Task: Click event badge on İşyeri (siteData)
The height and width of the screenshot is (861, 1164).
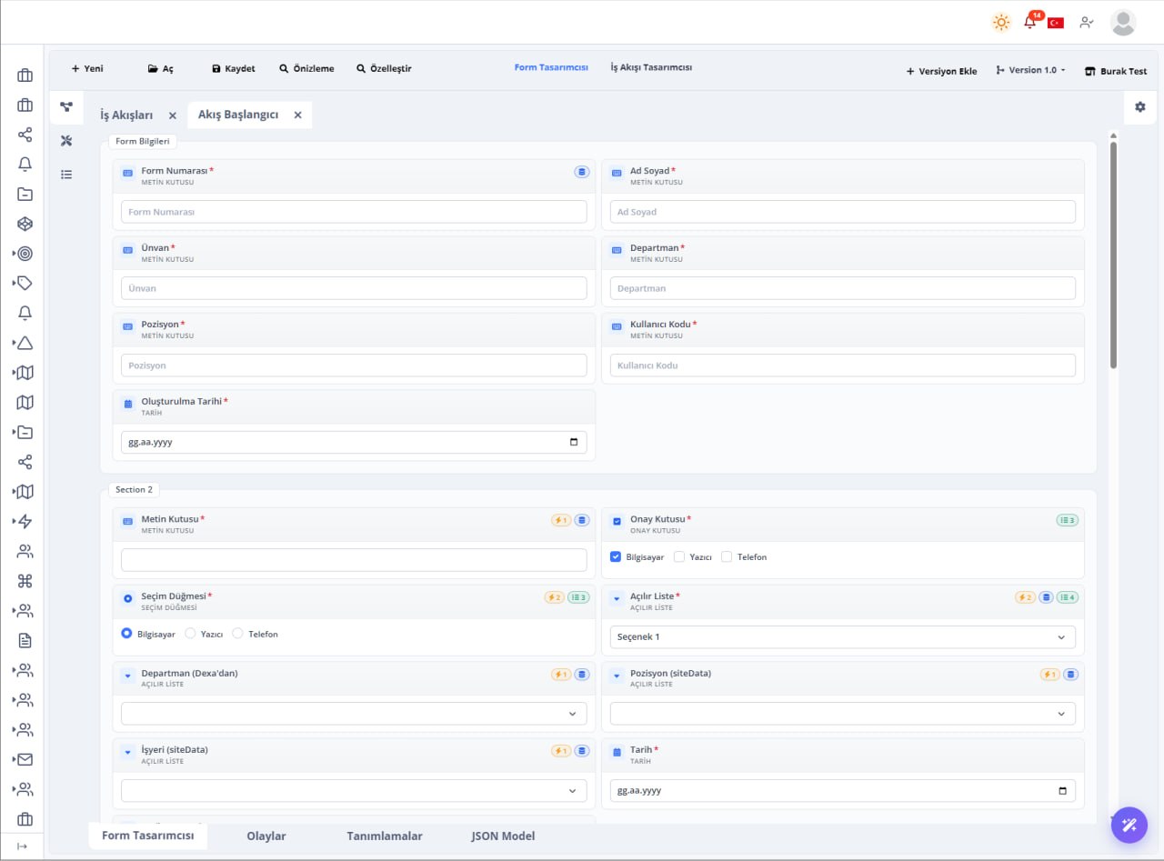Action: [x=561, y=751]
